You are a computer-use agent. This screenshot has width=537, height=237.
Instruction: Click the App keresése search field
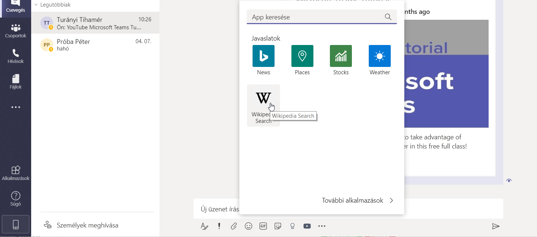click(315, 17)
